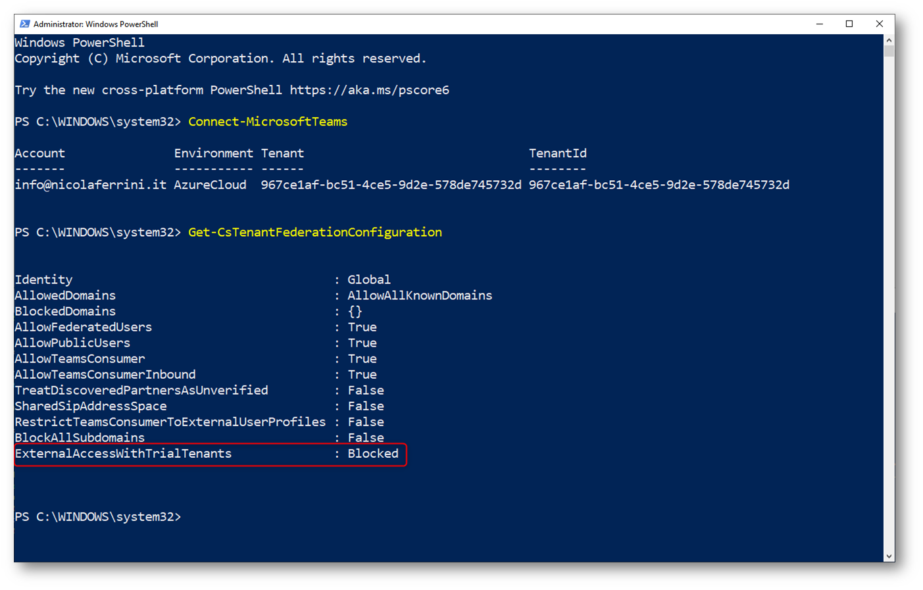This screenshot has width=923, height=590.
Task: Click the ExternalAccessWithTrialTenants property name
Action: coord(123,453)
